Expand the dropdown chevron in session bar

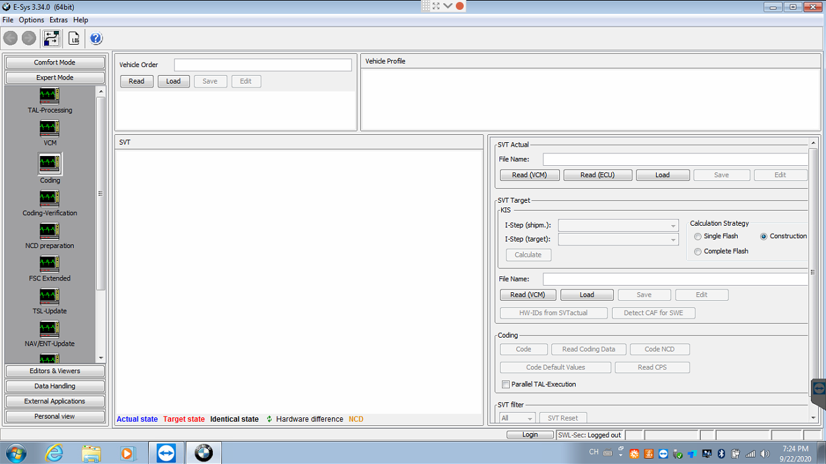[x=448, y=6]
